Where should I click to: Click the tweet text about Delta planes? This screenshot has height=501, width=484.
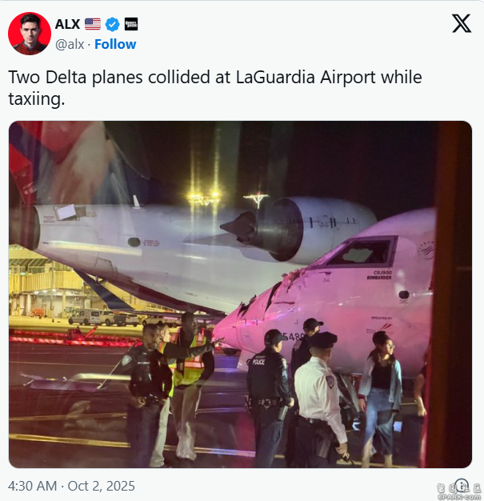coord(214,87)
